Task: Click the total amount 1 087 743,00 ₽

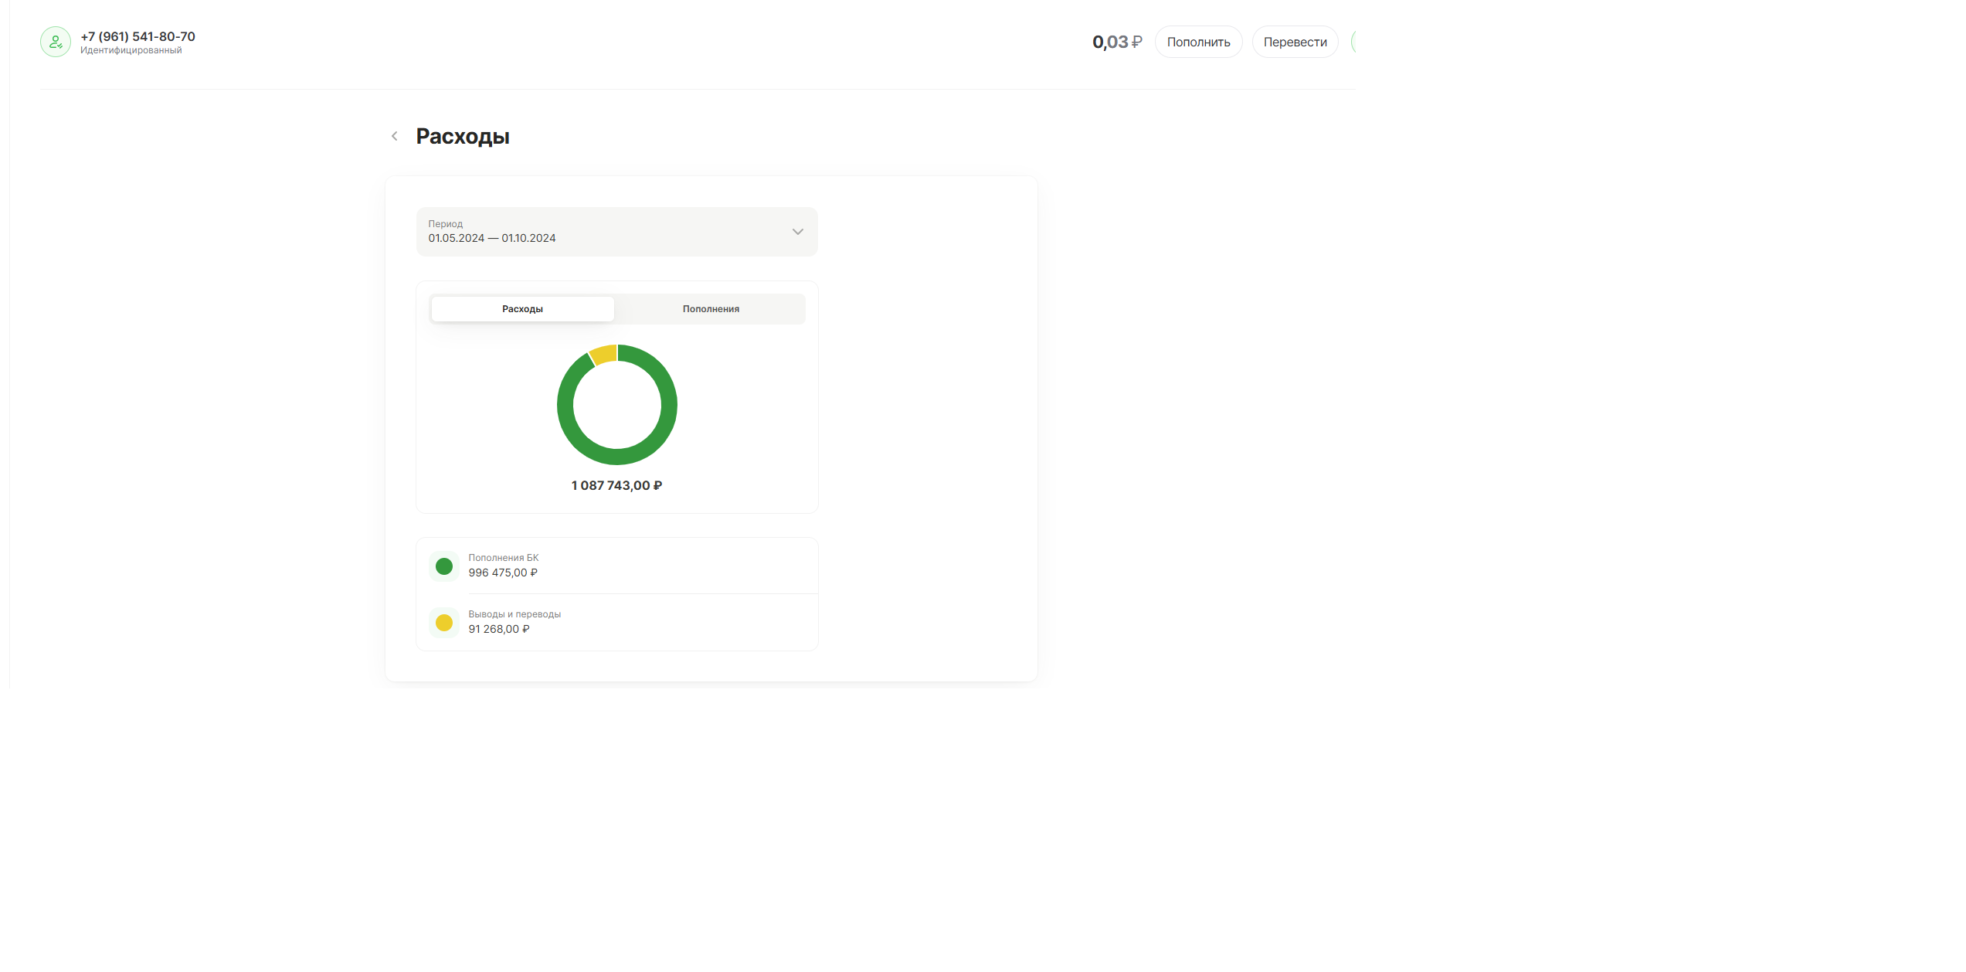Action: click(616, 486)
